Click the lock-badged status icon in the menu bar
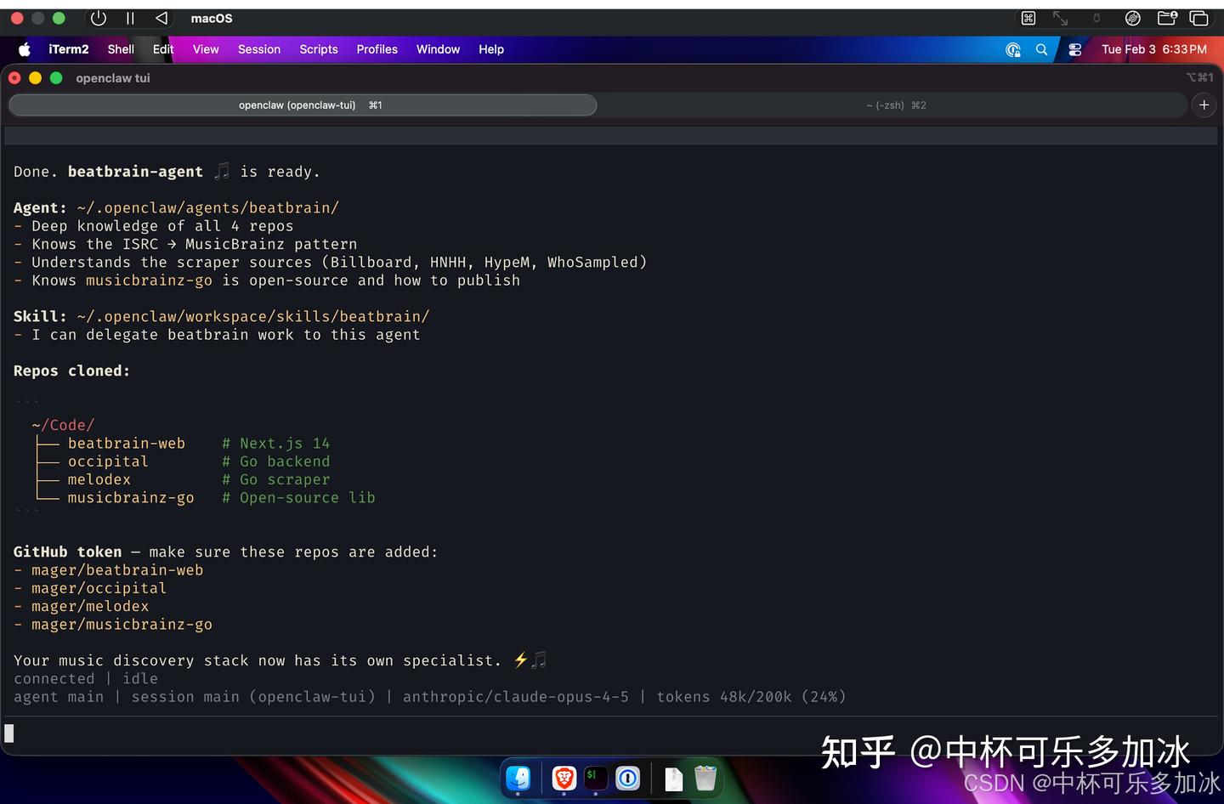 [1012, 49]
